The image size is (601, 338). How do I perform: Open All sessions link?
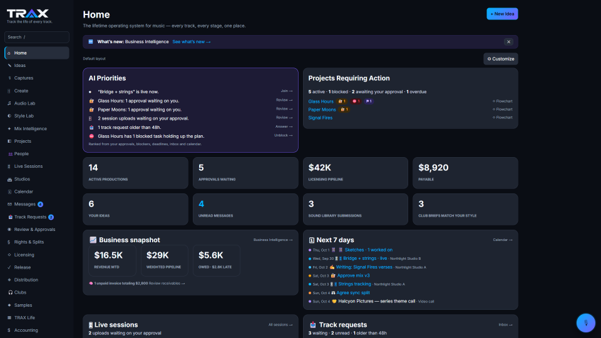pos(280,325)
